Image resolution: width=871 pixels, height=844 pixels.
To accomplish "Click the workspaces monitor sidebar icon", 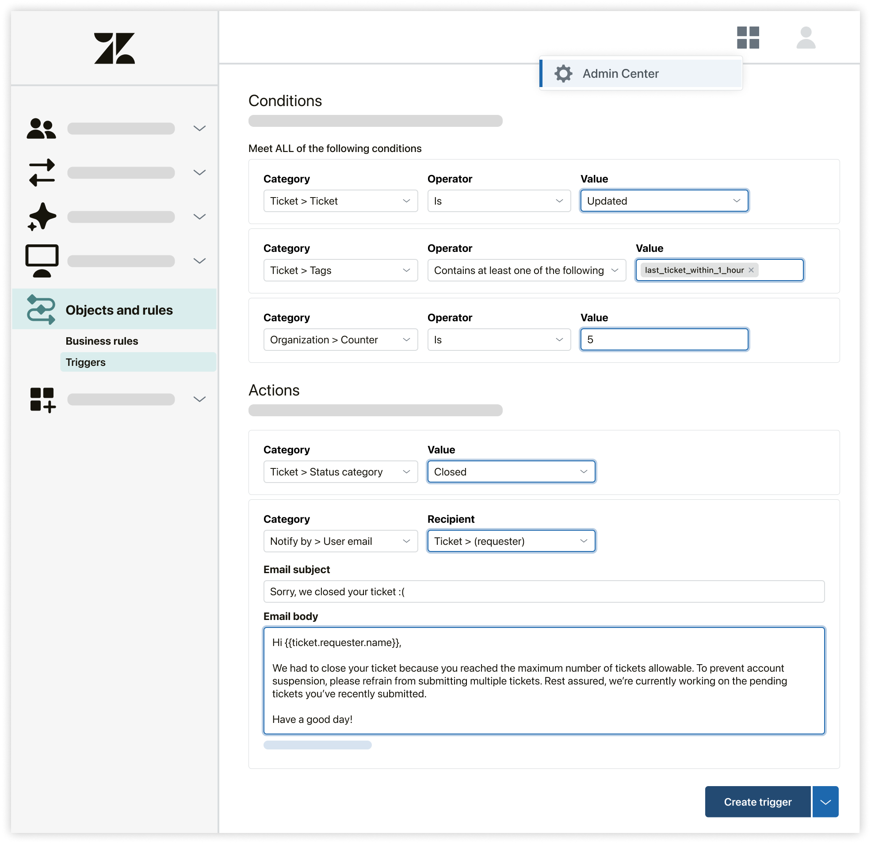I will tap(41, 261).
